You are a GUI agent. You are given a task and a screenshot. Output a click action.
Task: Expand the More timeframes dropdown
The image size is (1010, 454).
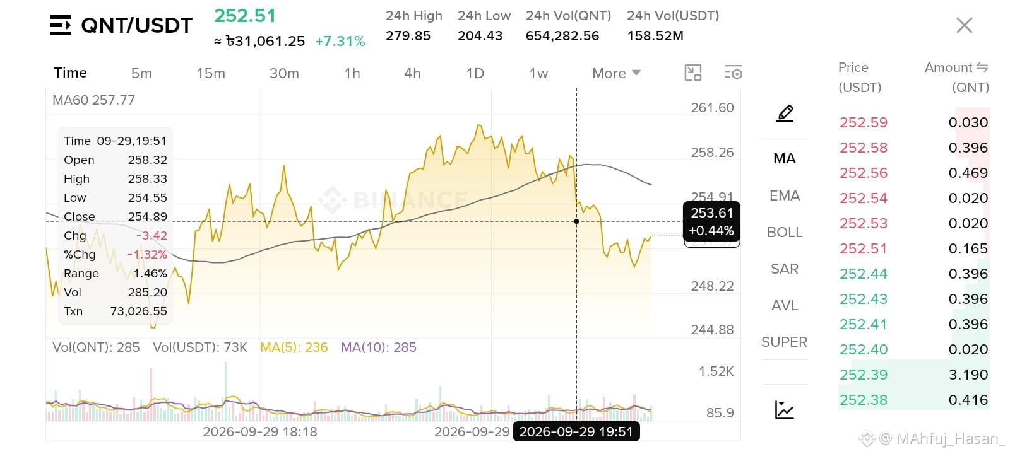(616, 73)
